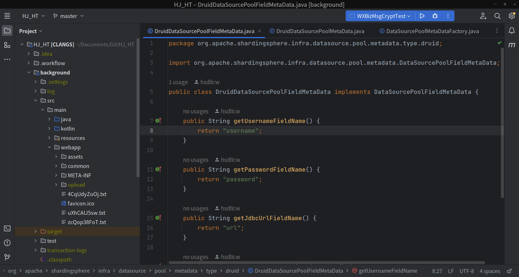The width and height of the screenshot is (519, 277).
Task: Change LF line separator in status bar
Action: tap(451, 271)
